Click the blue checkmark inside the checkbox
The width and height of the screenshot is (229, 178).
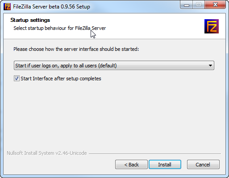click(x=17, y=78)
